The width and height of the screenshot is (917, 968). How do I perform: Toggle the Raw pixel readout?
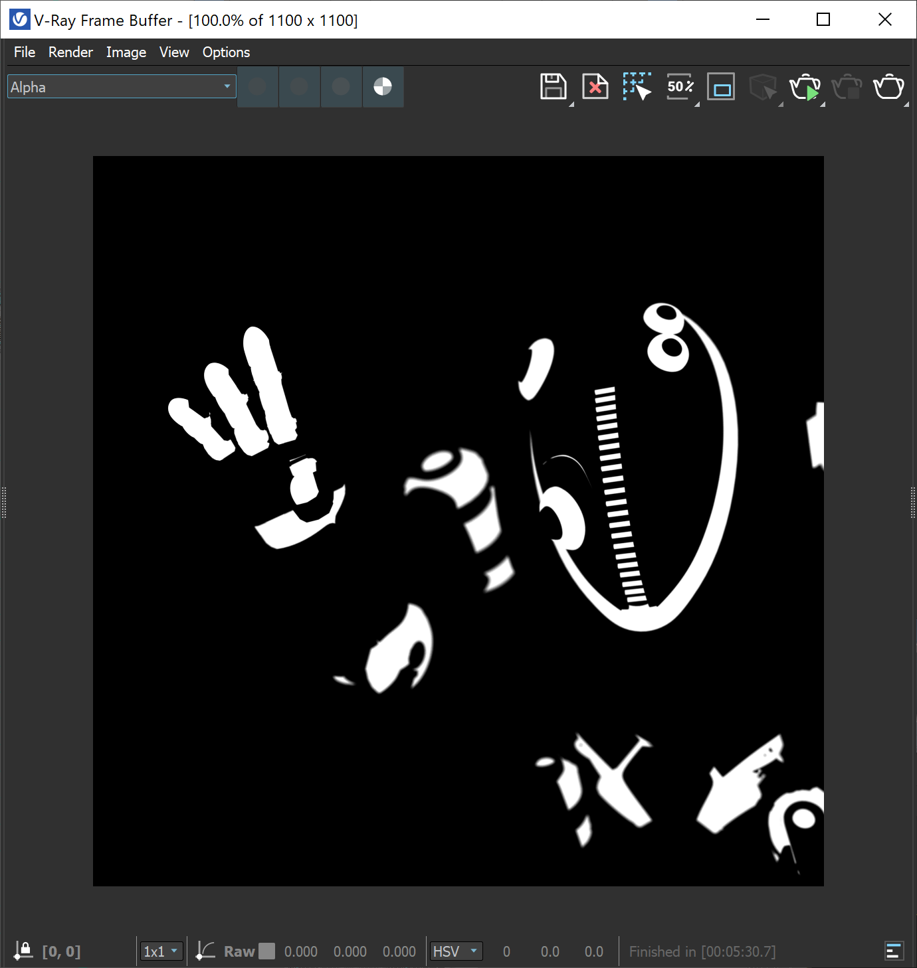pos(238,951)
